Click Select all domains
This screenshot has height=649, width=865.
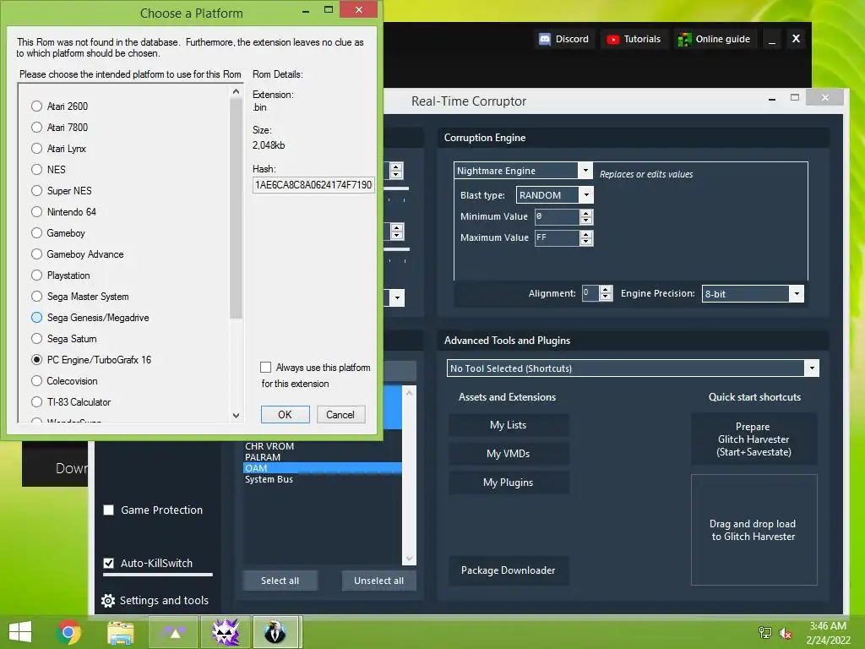click(x=280, y=581)
